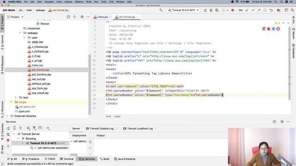Image resolution: width=296 pixels, height=166 pixels.
Task: Open preview in Firefox browser icon
Action: 269,29
